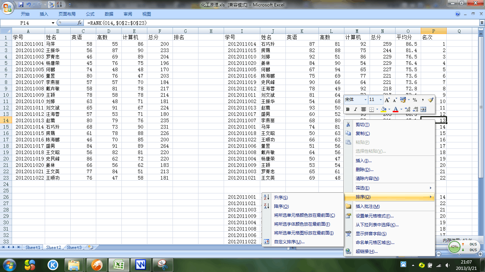
Task: Apply the red font color swatch
Action: tap(396, 109)
